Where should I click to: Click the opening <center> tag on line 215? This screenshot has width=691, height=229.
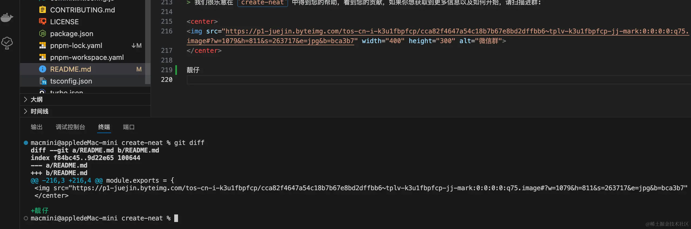click(202, 22)
